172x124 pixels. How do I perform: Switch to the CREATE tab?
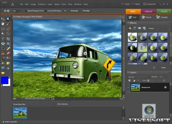(148, 11)
